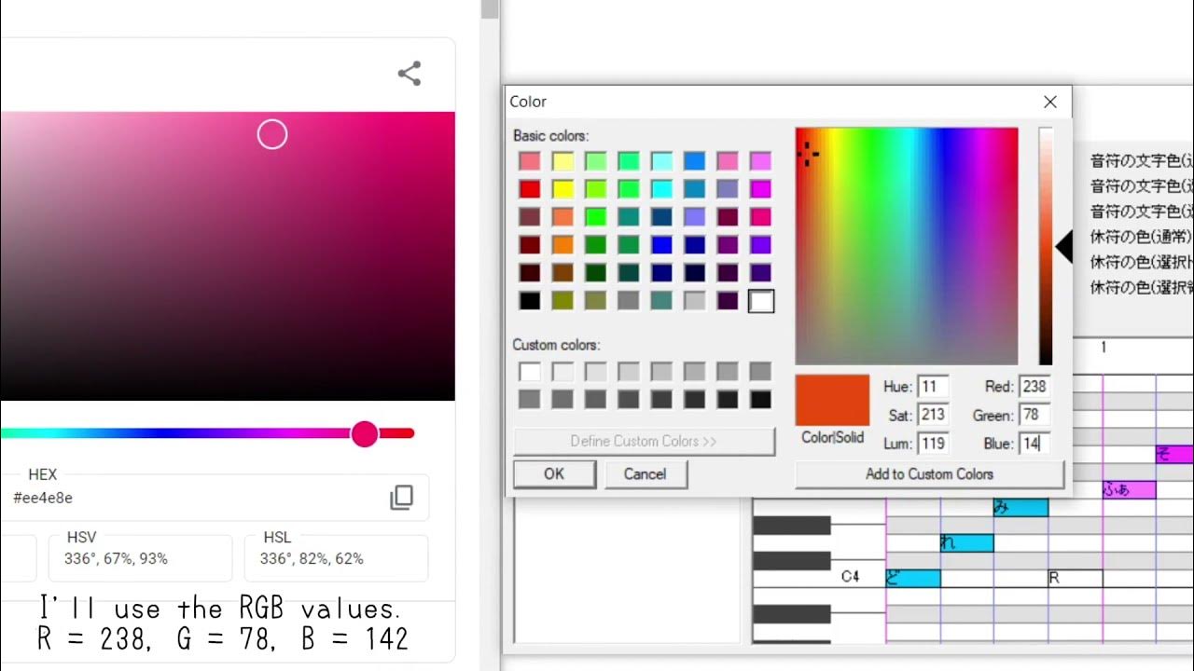This screenshot has width=1194, height=671.
Task: Select the brown basic color swatch
Action: pos(562,273)
